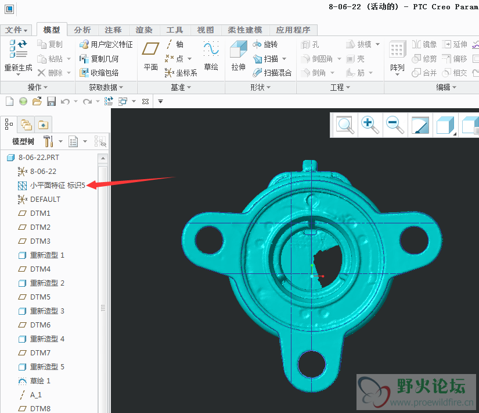This screenshot has width=479, height=413.
Task: Click the Round (倒圆角) tool
Action: click(317, 59)
